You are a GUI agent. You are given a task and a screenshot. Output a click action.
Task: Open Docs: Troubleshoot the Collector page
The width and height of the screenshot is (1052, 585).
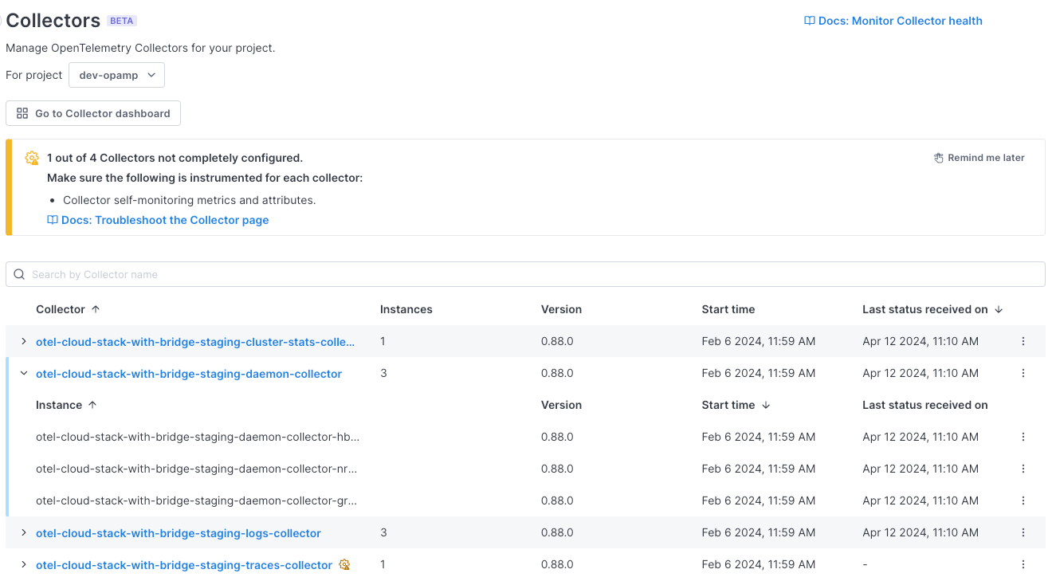165,220
